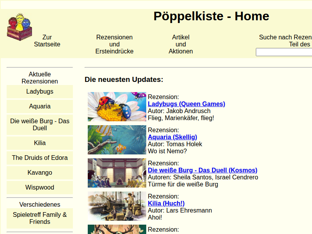Image resolution: width=312 pixels, height=234 pixels.
Task: Open Aquaria (Skellig) review link
Action: tap(172, 137)
